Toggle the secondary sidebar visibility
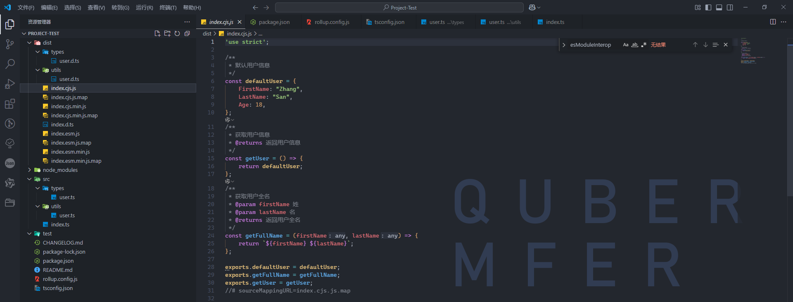793x302 pixels. click(730, 7)
